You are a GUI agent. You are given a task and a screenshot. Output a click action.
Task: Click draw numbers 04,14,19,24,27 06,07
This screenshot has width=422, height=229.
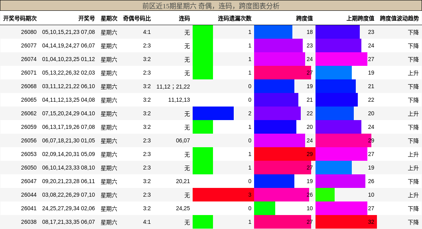[69, 45]
